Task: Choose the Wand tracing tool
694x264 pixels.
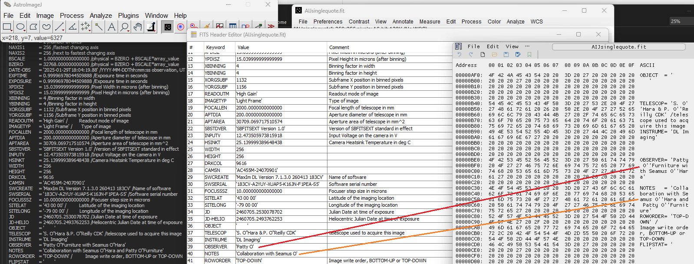Action: (99, 27)
